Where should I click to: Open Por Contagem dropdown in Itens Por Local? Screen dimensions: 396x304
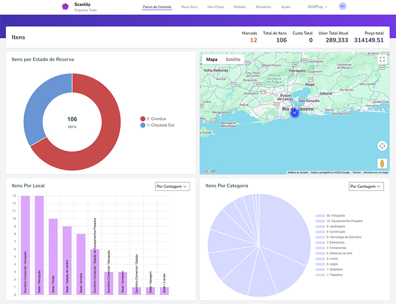(x=172, y=186)
